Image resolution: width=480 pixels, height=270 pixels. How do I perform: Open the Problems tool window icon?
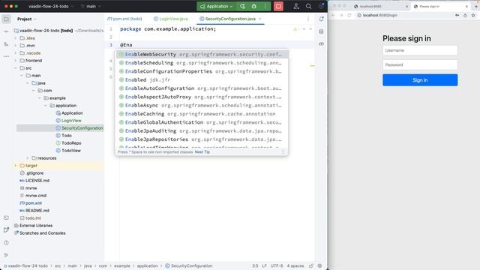click(x=6, y=243)
